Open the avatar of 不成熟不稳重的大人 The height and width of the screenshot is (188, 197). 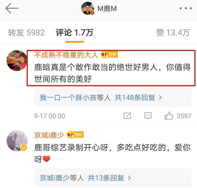point(17,60)
